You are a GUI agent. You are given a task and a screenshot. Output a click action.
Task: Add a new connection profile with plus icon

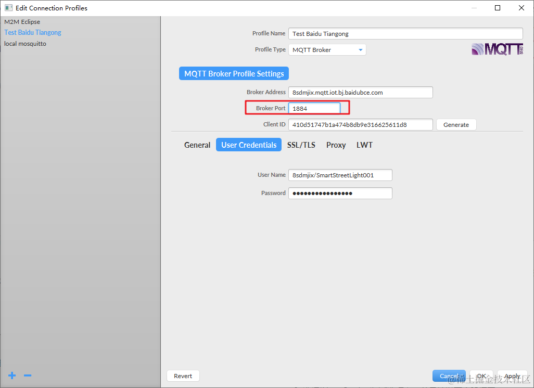[12, 376]
